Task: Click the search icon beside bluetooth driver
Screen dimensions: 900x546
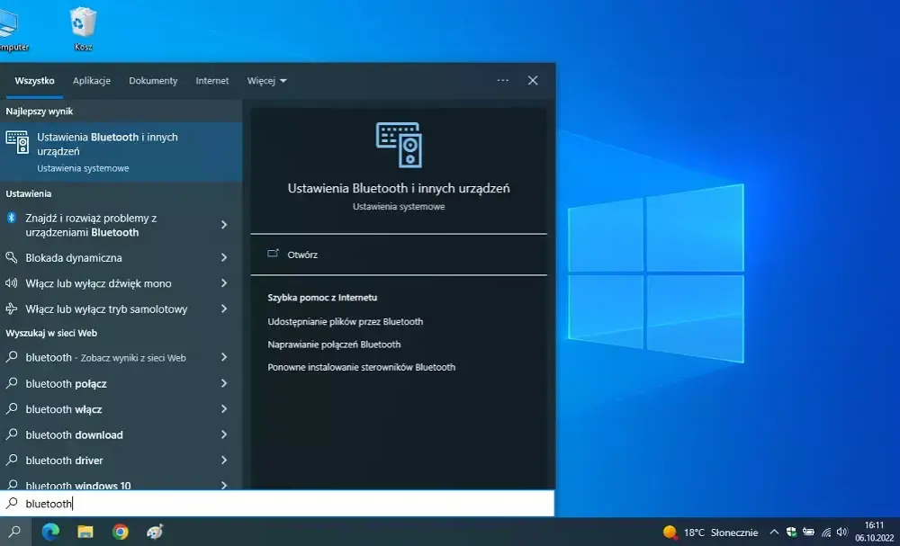Action: point(12,460)
